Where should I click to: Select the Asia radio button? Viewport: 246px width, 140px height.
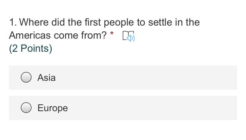click(26, 78)
